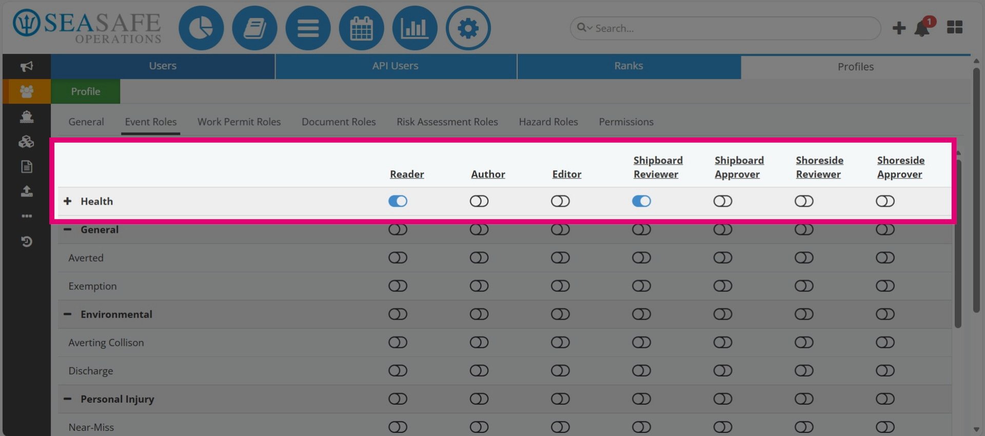The image size is (985, 436).
Task: Open the logbook icon in top bar
Action: pos(254,28)
